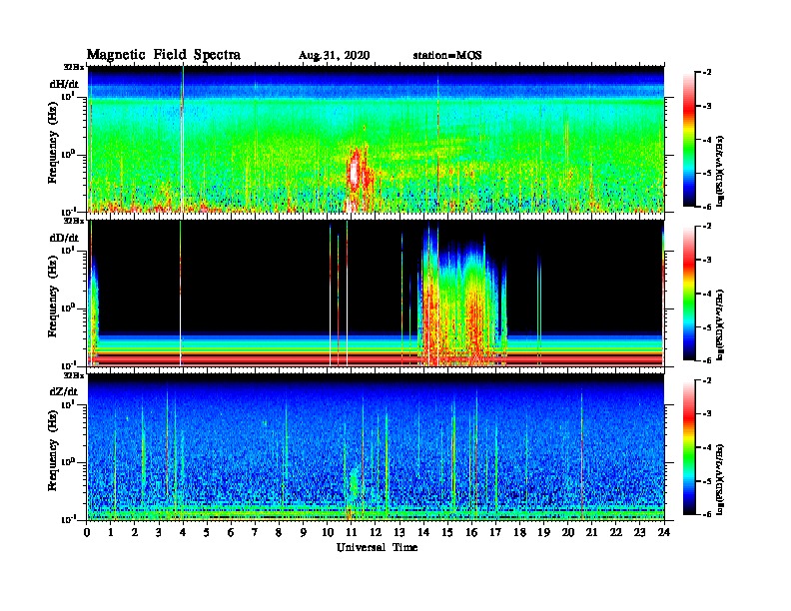Click the dD/dt panel color bar
Screen dimensions: 791x611
[x=688, y=294]
